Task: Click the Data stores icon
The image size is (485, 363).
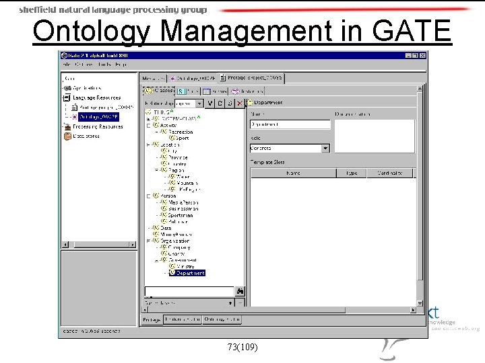Action: (67, 136)
